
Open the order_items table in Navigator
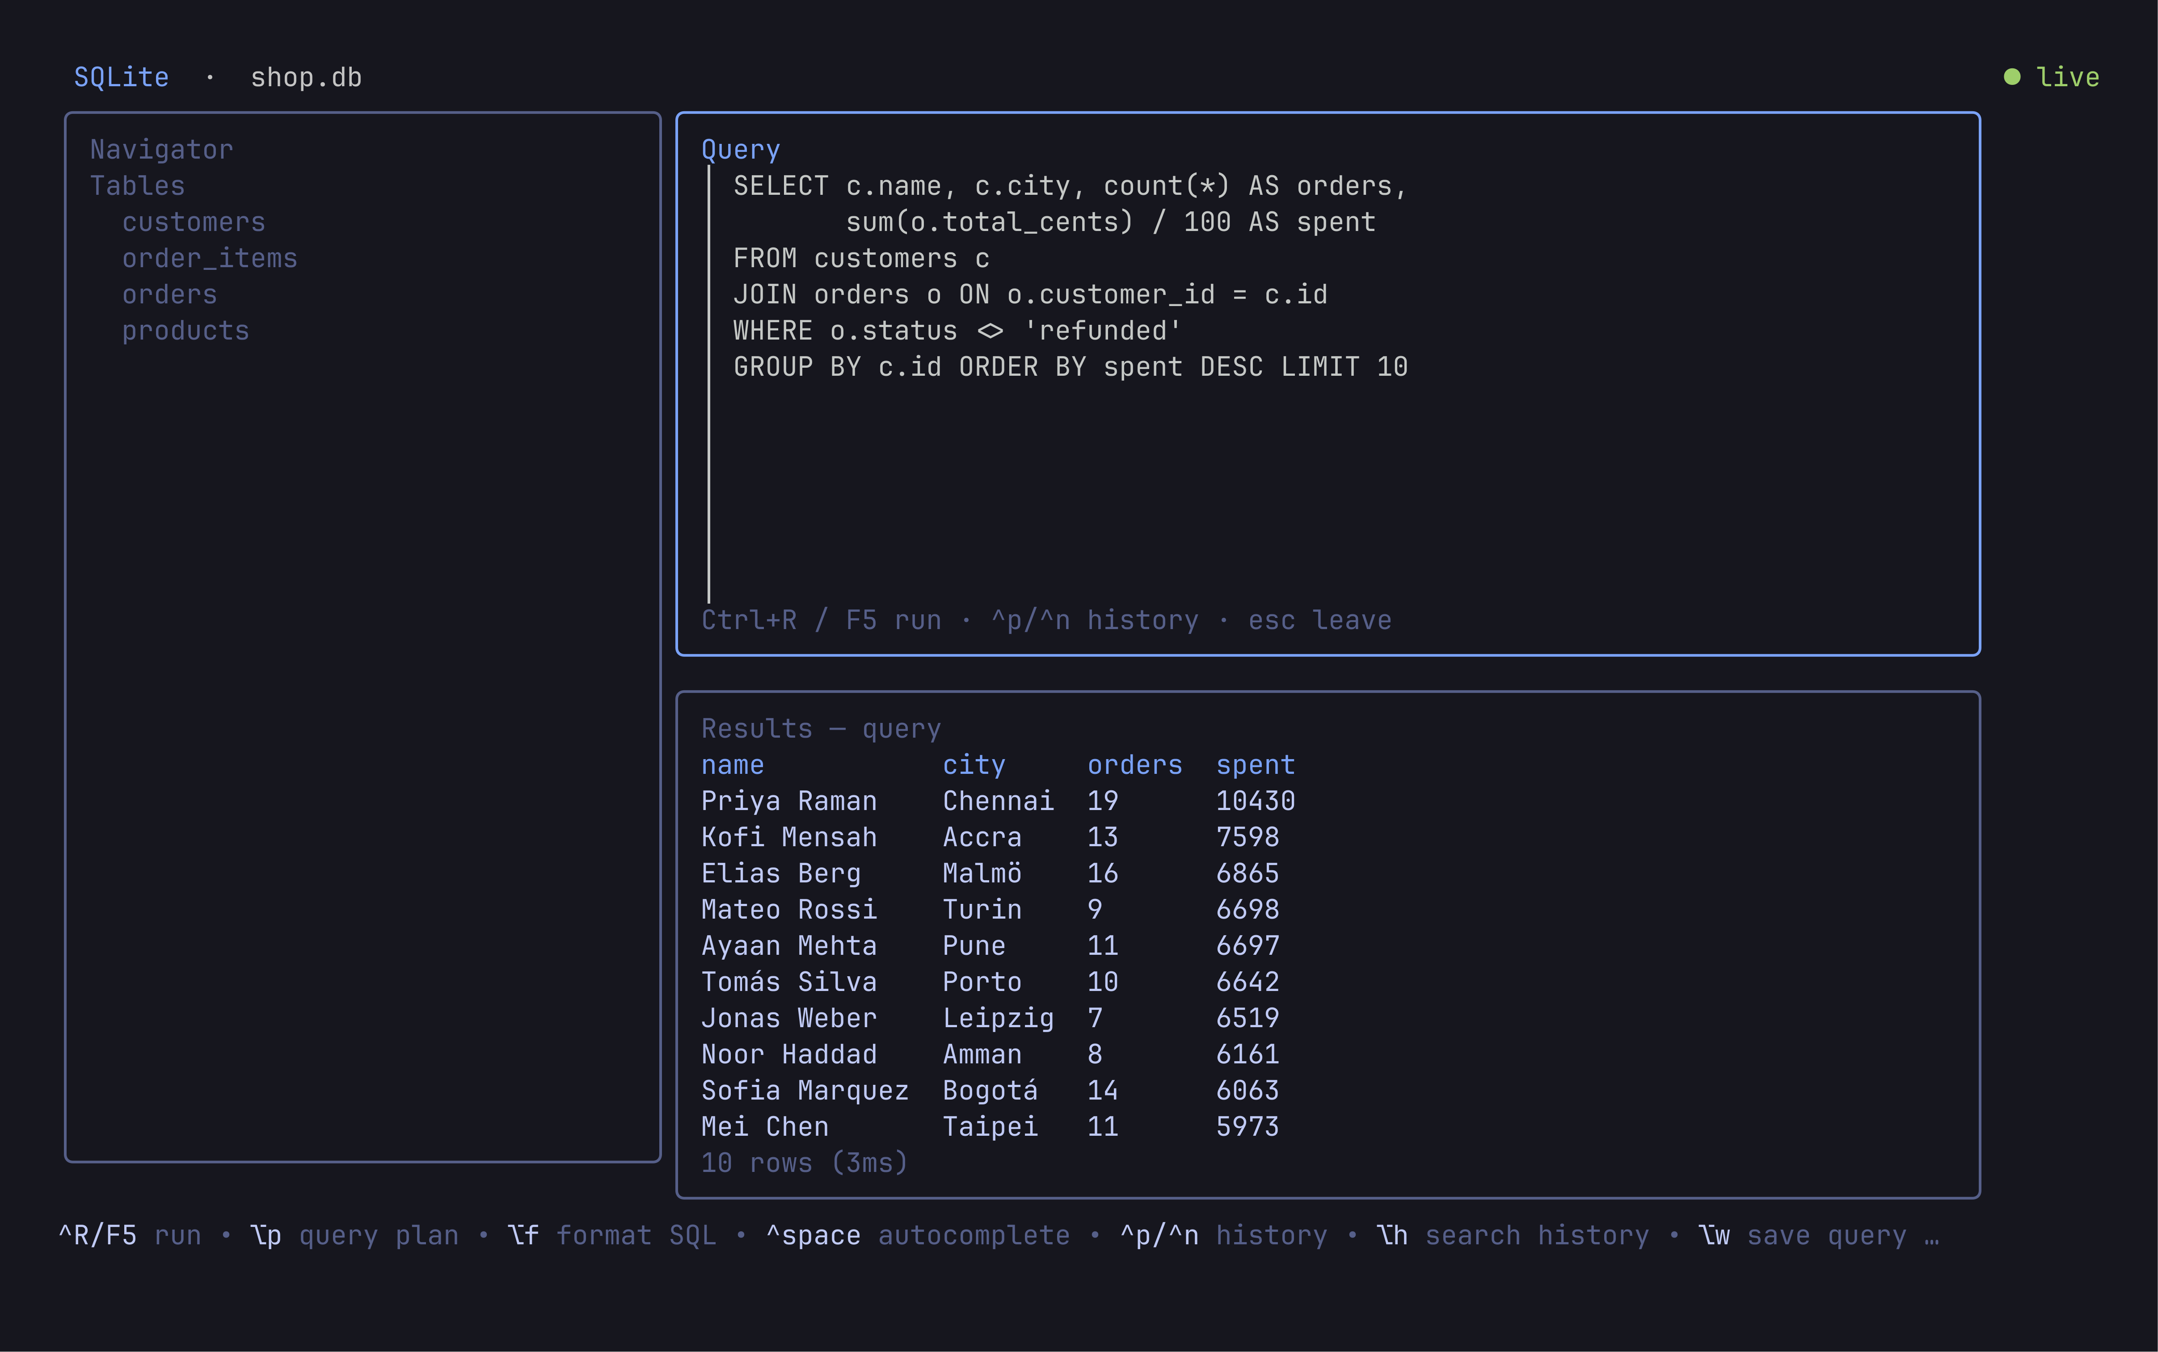209,258
